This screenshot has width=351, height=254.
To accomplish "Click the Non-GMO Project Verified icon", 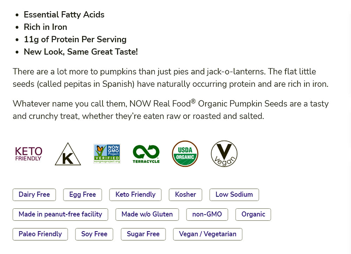I will (107, 154).
